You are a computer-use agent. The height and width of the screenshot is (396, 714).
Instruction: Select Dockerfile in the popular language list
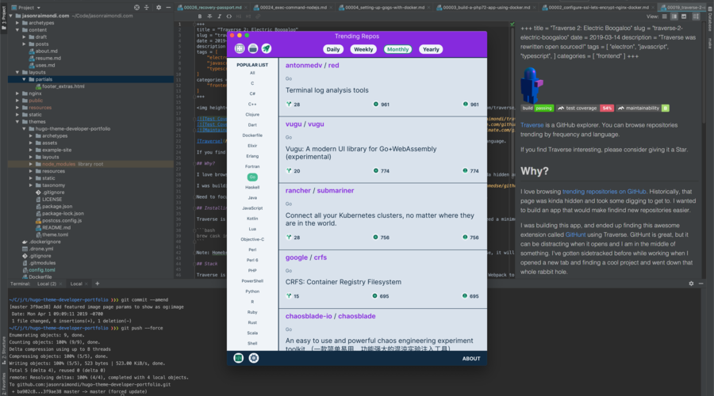click(252, 135)
